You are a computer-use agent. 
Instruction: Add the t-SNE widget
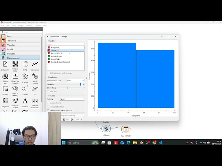(x=25, y=66)
